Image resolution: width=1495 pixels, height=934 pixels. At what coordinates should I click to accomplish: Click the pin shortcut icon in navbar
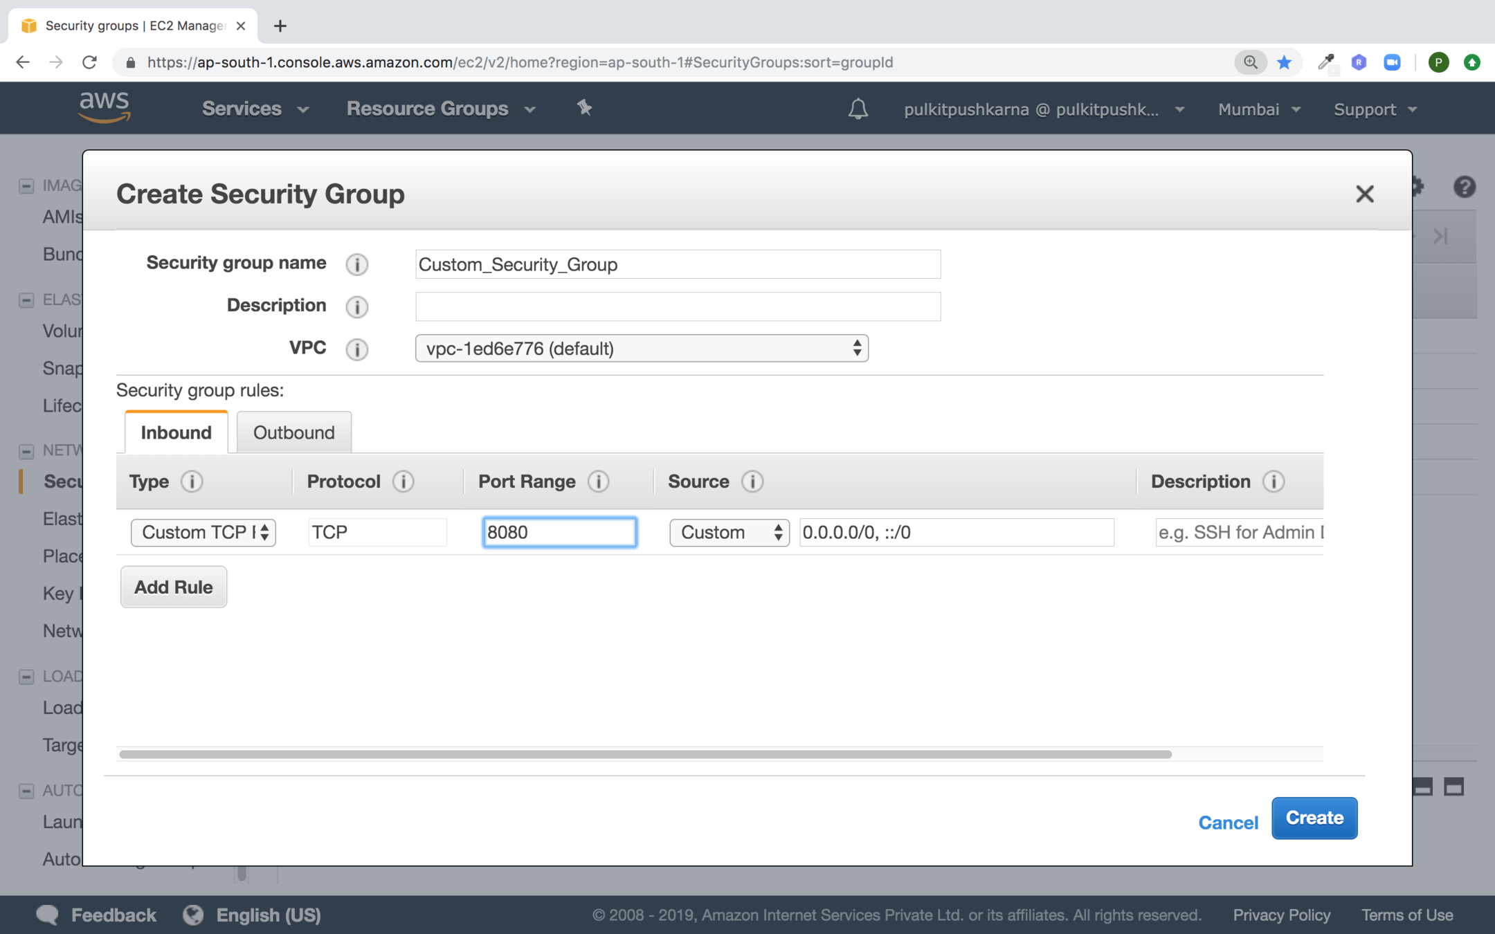584,108
